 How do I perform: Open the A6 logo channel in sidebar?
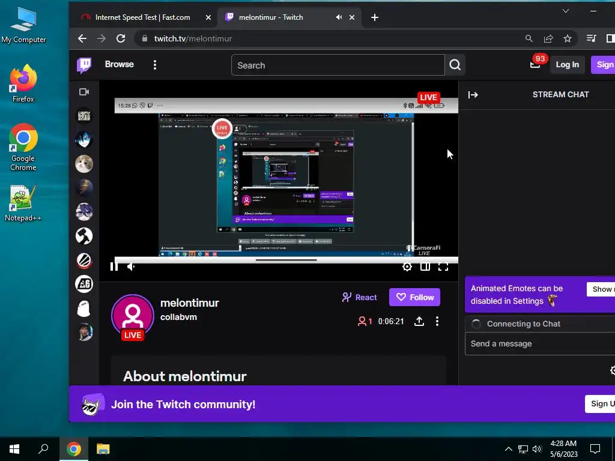click(84, 284)
